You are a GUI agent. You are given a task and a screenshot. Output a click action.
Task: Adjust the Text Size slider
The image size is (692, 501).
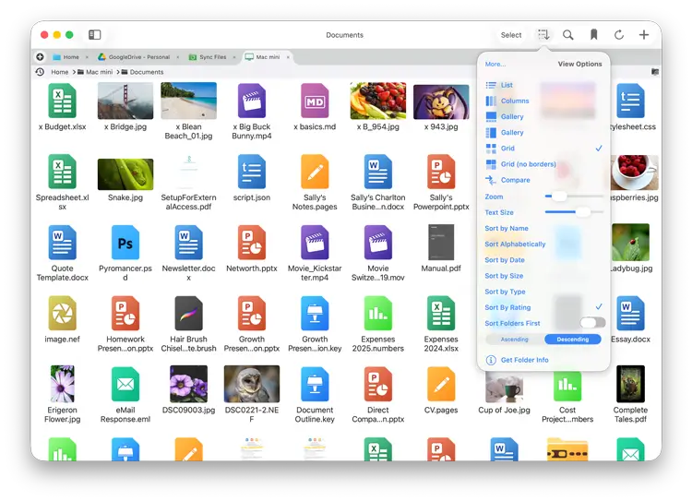pyautogui.click(x=582, y=212)
